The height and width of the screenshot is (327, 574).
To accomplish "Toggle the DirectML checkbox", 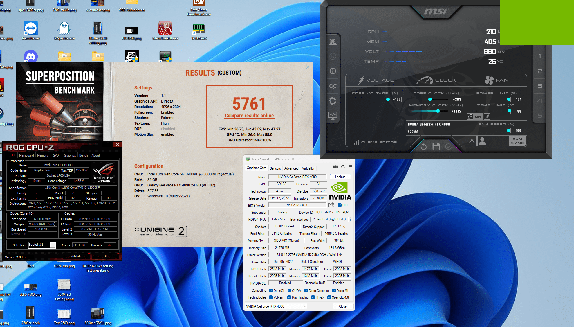I will [x=334, y=291].
